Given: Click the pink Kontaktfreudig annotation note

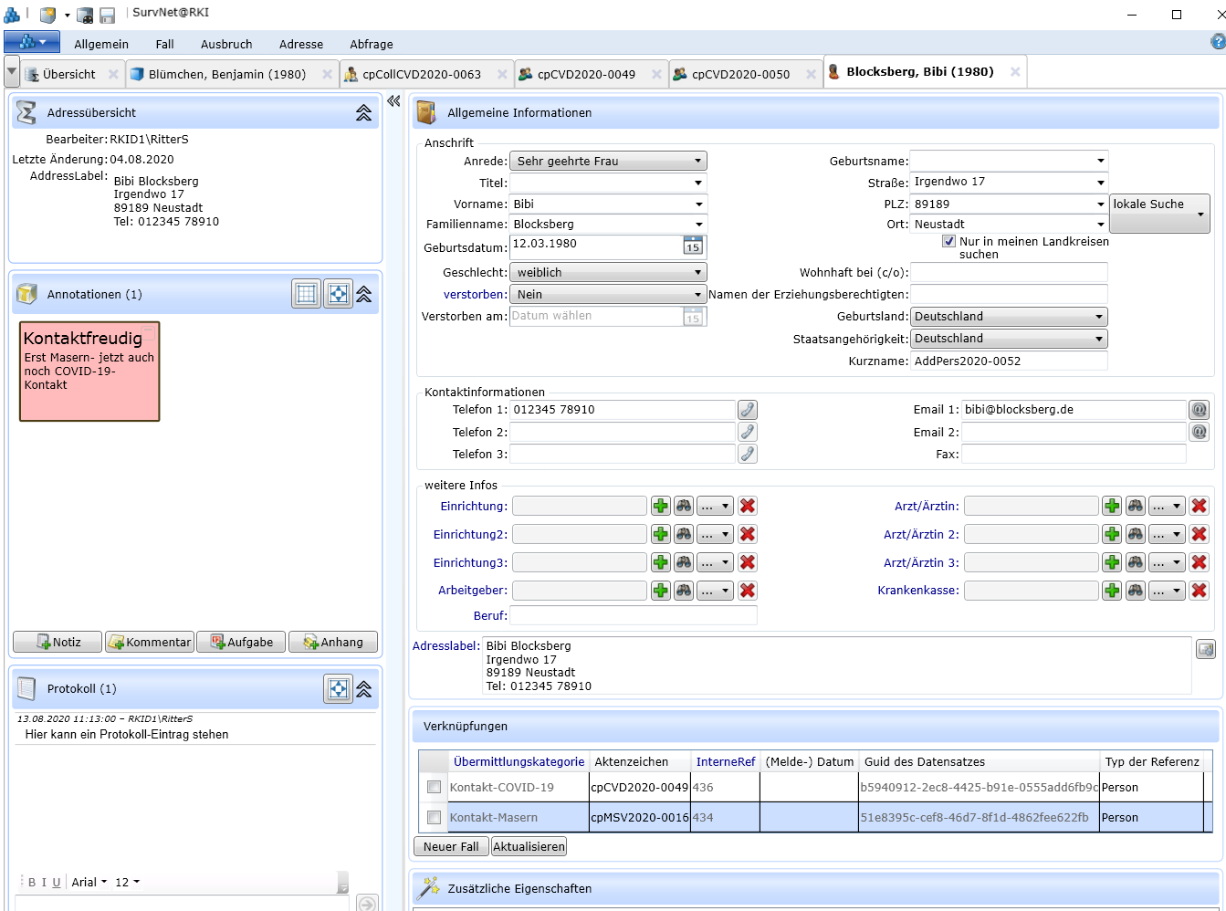Looking at the screenshot, I should click(x=89, y=371).
